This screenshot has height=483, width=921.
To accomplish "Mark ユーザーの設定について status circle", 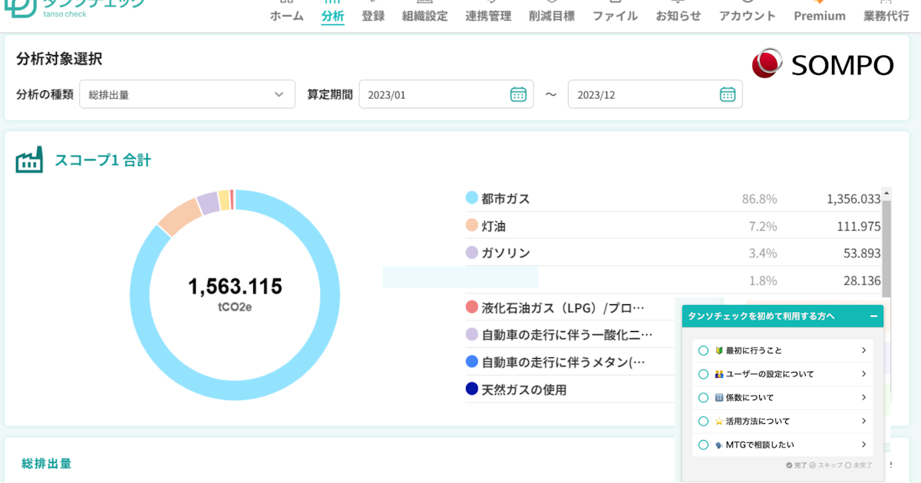I will point(703,374).
